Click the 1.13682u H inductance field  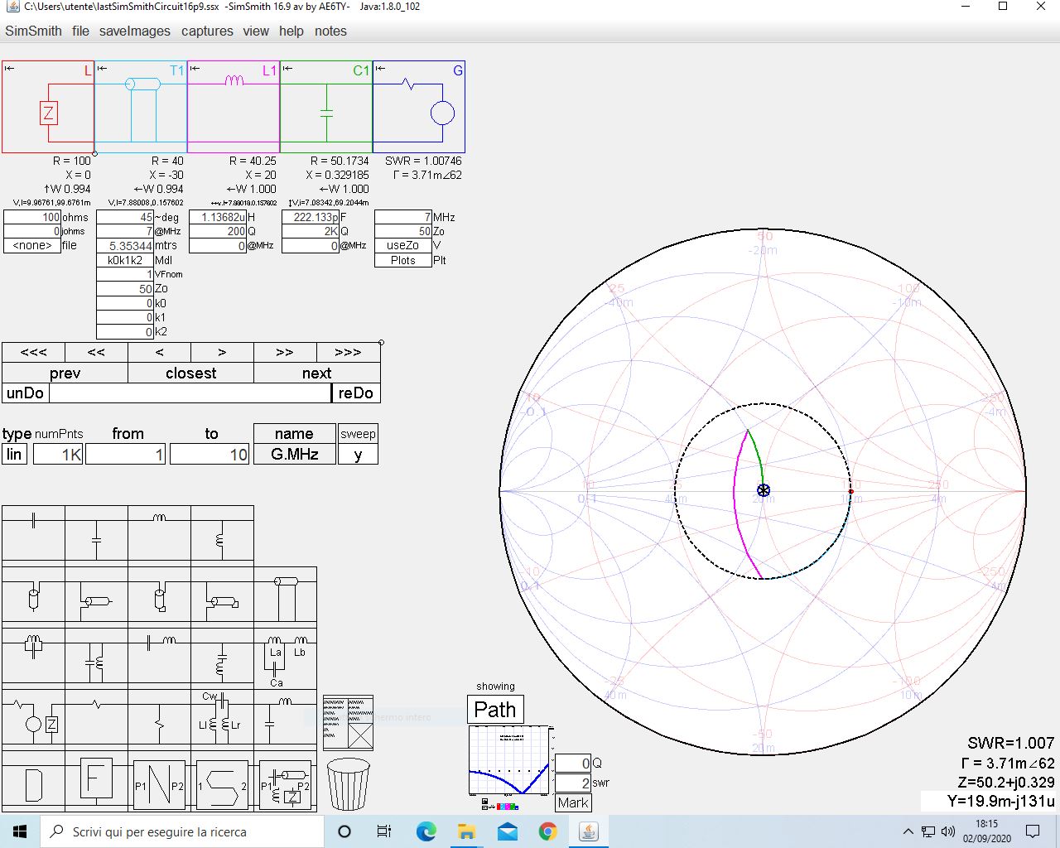(218, 217)
